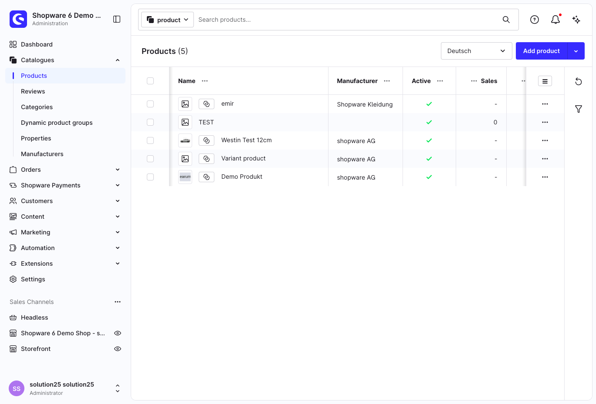This screenshot has width=596, height=404.
Task: Open notifications bell icon
Action: pos(555,20)
